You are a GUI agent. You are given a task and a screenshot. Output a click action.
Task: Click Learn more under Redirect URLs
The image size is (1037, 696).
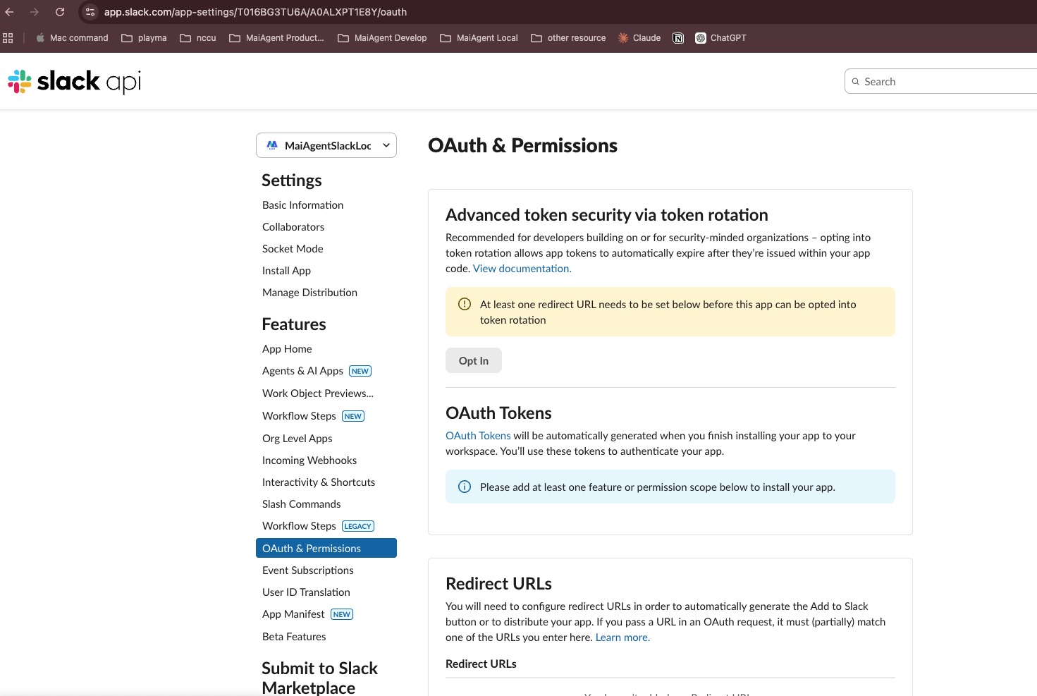click(622, 637)
